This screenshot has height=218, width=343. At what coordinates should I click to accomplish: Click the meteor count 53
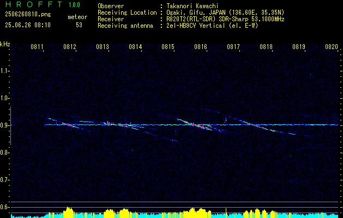point(79,25)
